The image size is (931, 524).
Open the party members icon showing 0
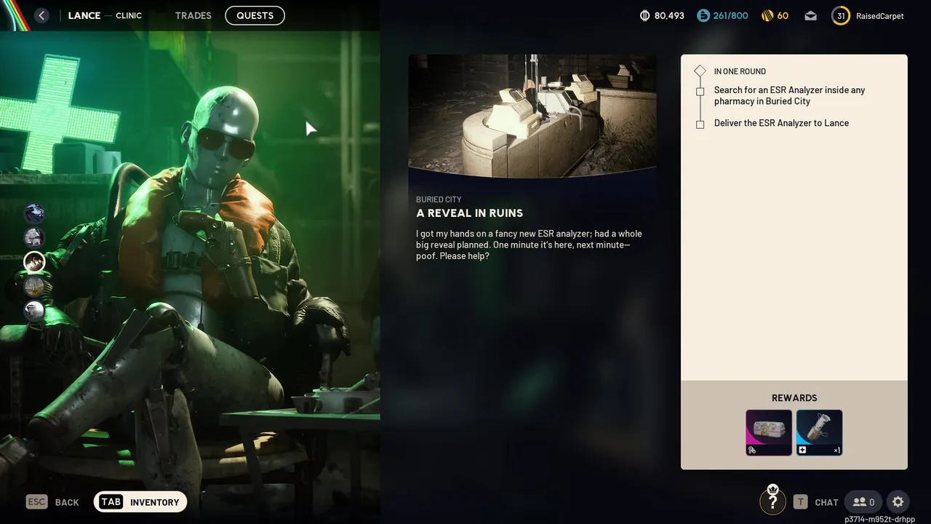[x=863, y=502]
